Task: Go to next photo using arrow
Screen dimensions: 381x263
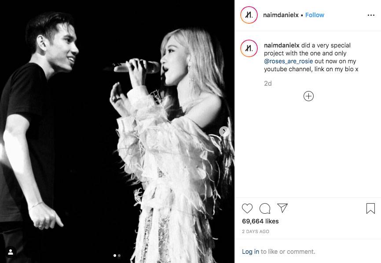Action: coord(224,131)
